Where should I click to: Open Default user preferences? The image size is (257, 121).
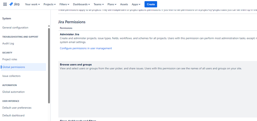click(x=17, y=108)
